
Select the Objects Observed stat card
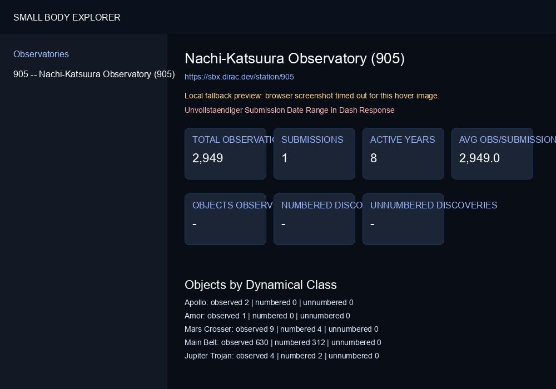point(225,219)
